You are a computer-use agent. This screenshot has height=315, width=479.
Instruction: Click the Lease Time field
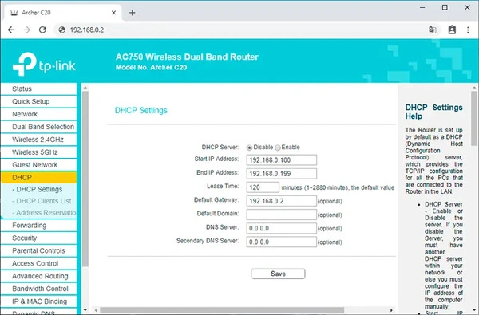263,187
